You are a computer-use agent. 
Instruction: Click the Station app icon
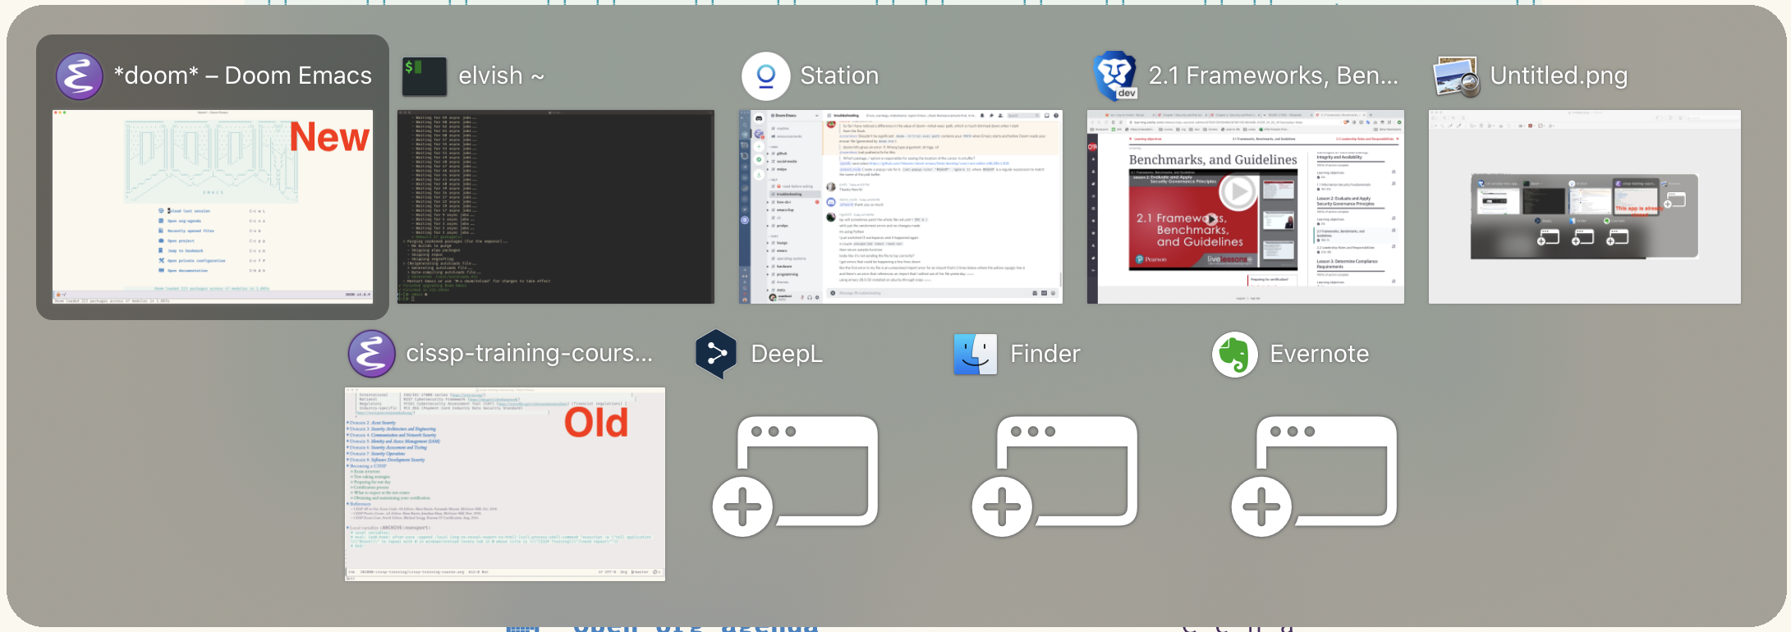coord(765,76)
